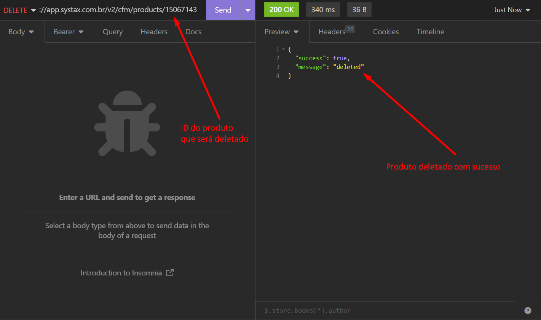Image resolution: width=541 pixels, height=320 pixels.
Task: Switch to the Query tab
Action: (113, 32)
